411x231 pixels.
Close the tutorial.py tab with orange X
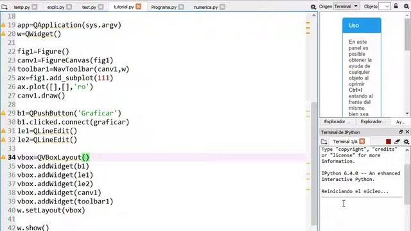click(x=139, y=6)
